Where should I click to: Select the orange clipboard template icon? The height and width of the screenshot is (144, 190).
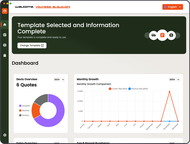coord(162,36)
